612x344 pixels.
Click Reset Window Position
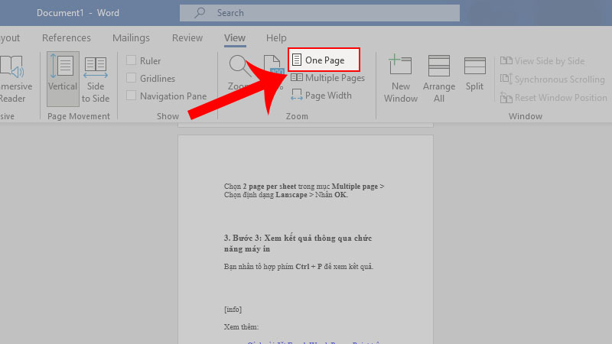coord(553,98)
